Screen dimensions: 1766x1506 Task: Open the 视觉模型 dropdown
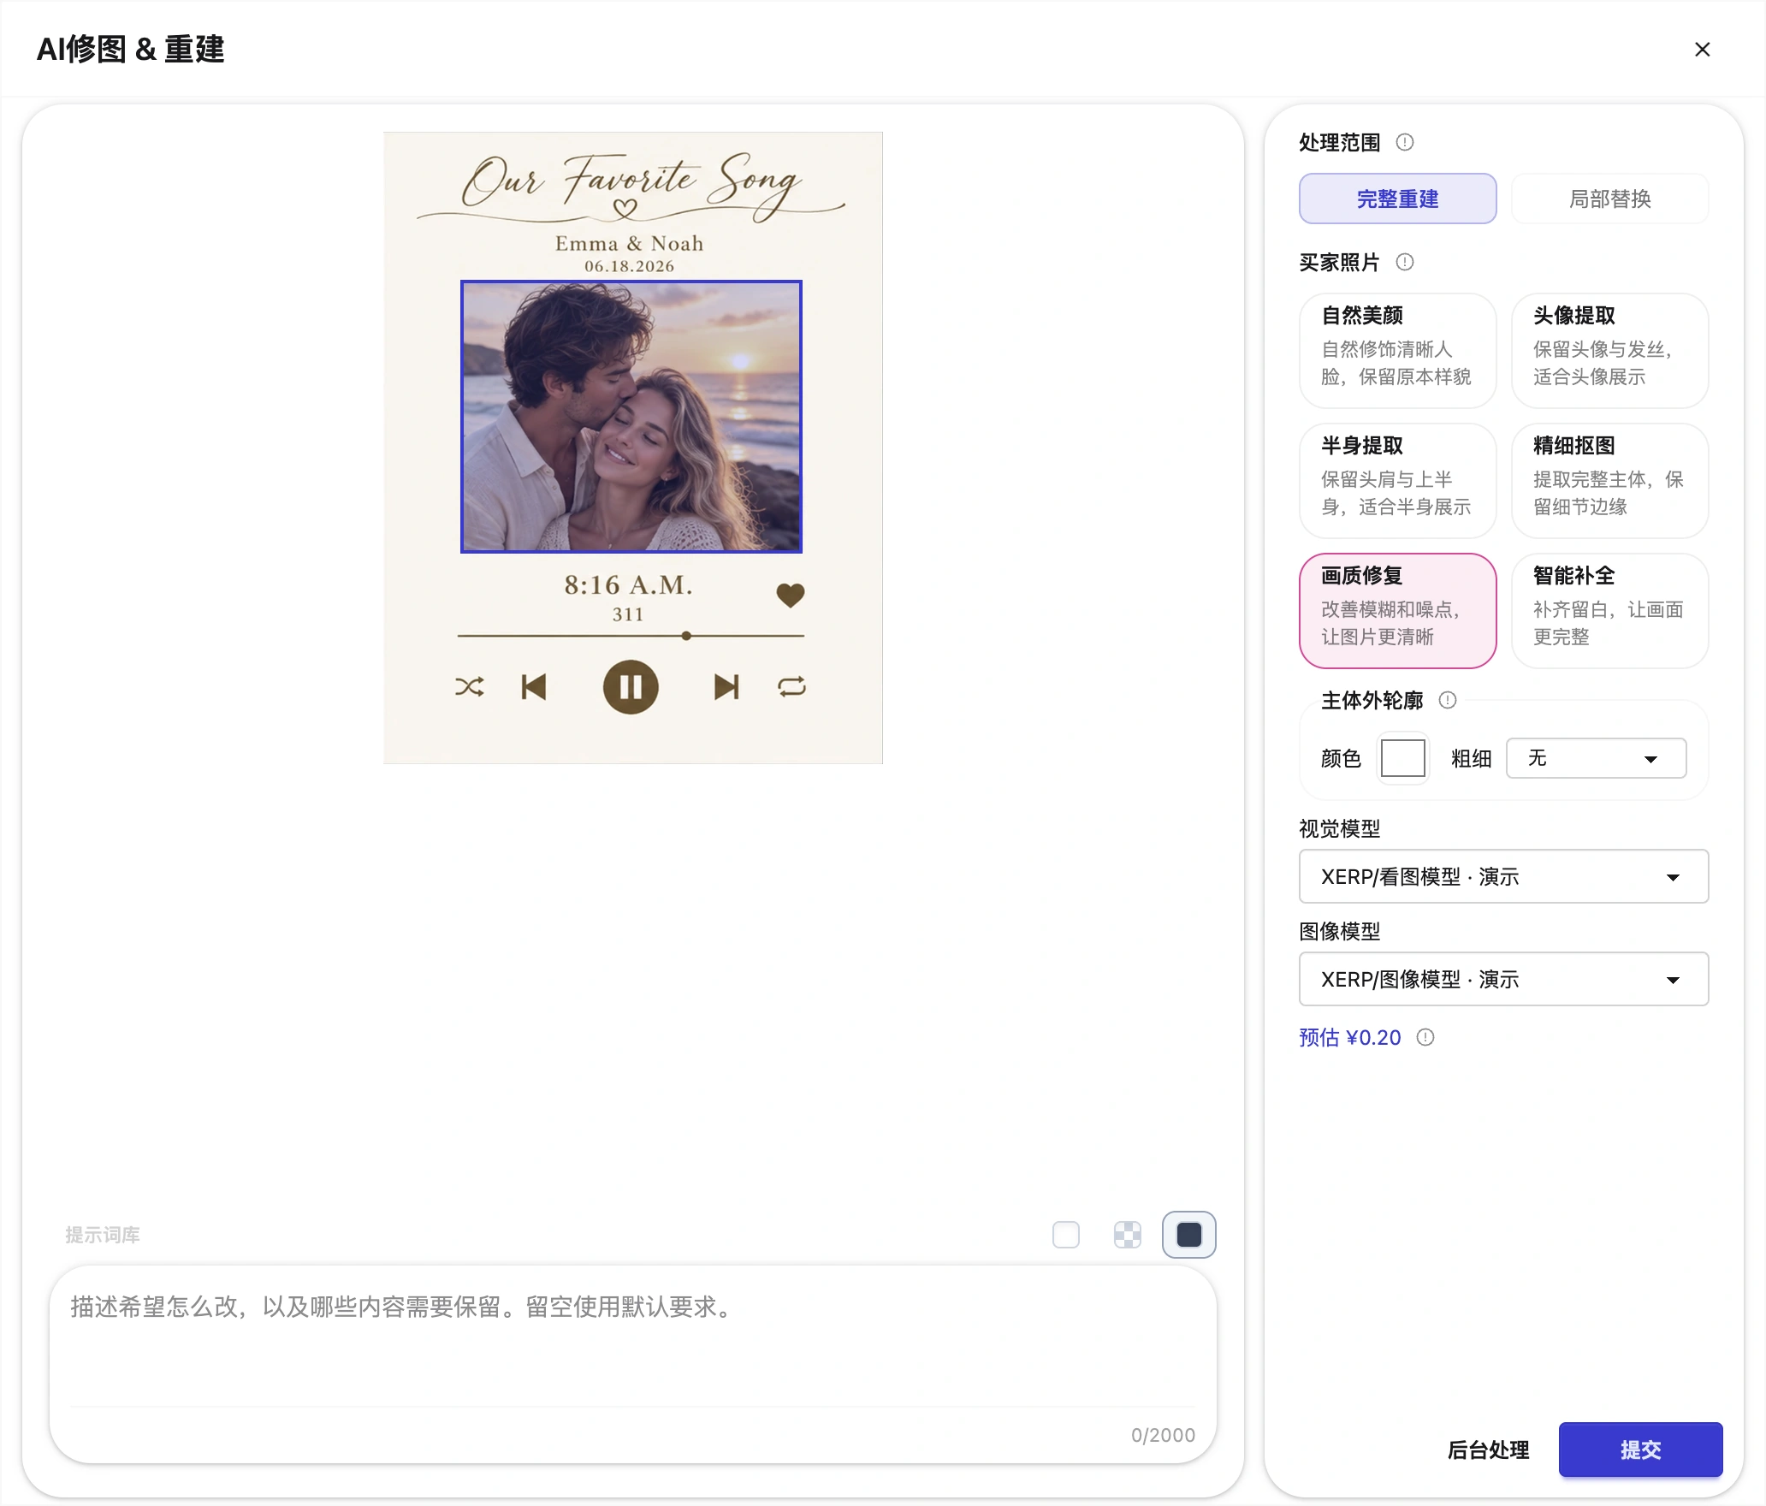pos(1504,876)
